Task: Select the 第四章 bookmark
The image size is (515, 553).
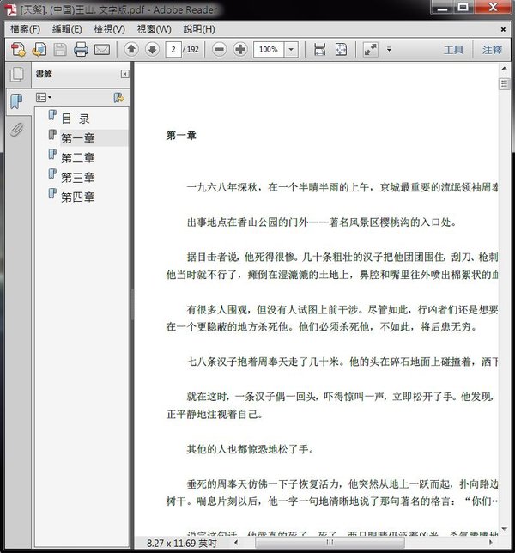Action: tap(77, 197)
